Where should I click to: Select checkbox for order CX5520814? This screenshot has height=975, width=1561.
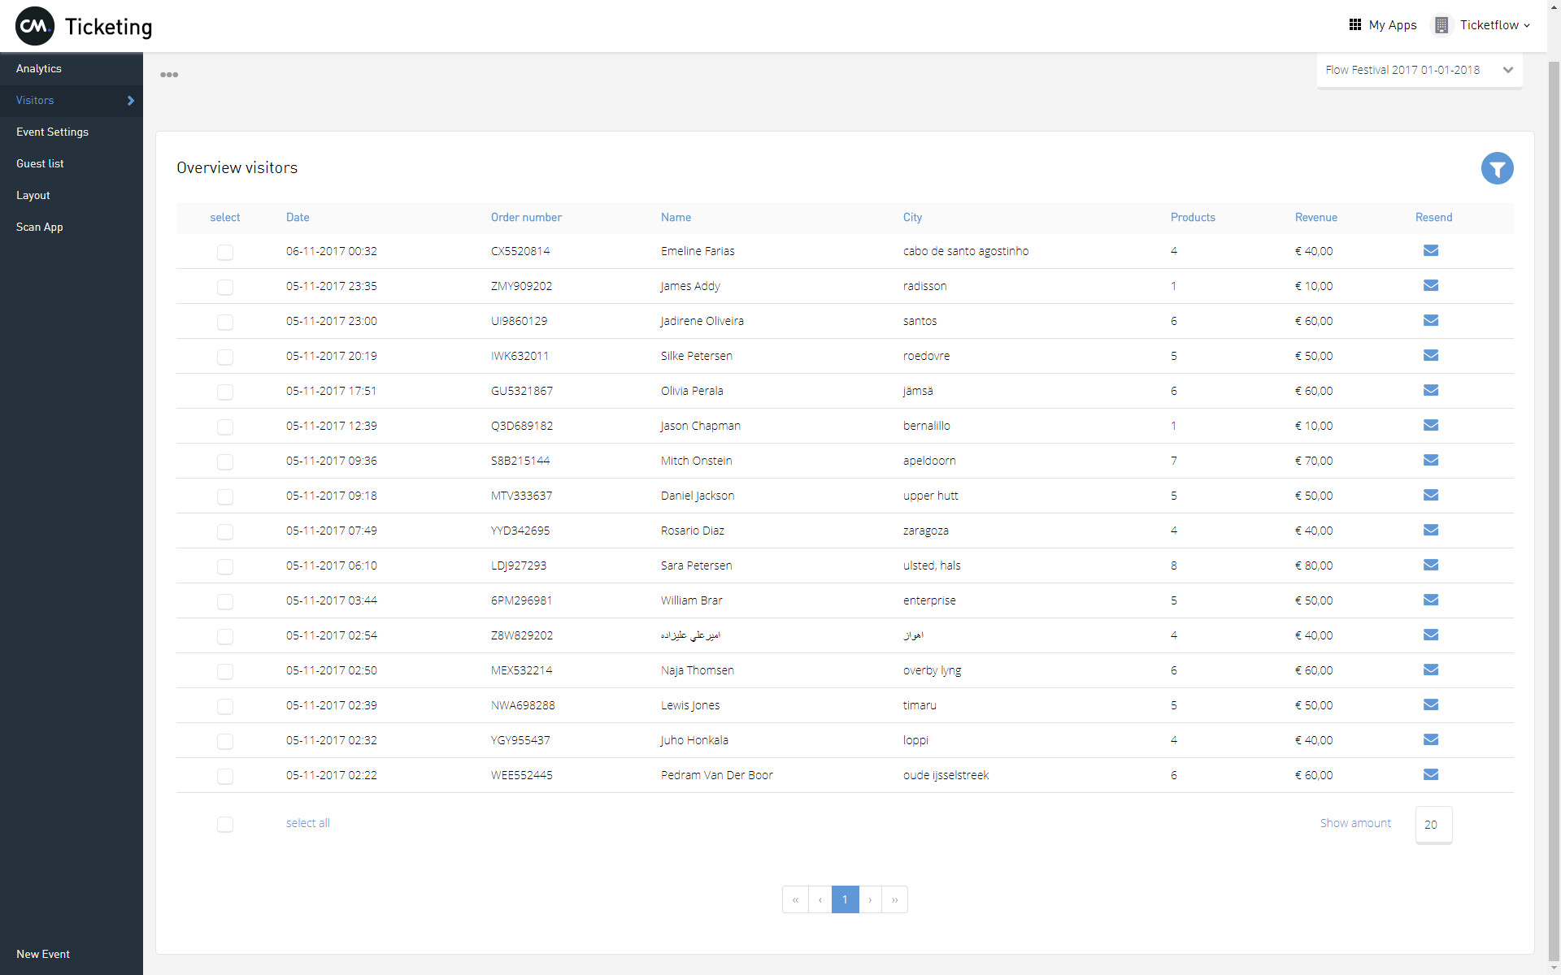pyautogui.click(x=225, y=253)
